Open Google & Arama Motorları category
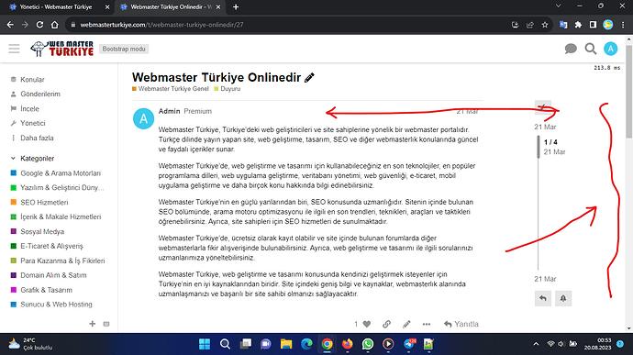Image resolution: width=633 pixels, height=355 pixels. coord(61,173)
